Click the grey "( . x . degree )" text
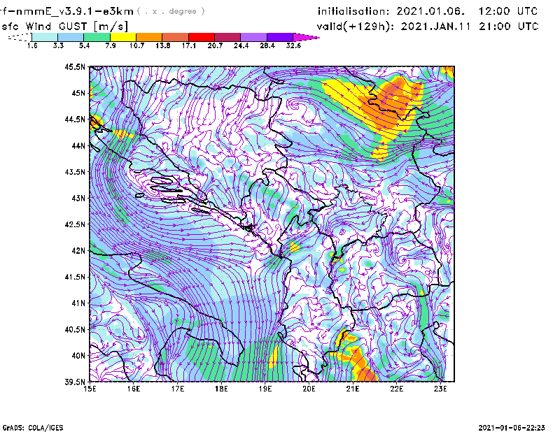Image resolution: width=560 pixels, height=432 pixels. pyautogui.click(x=171, y=11)
